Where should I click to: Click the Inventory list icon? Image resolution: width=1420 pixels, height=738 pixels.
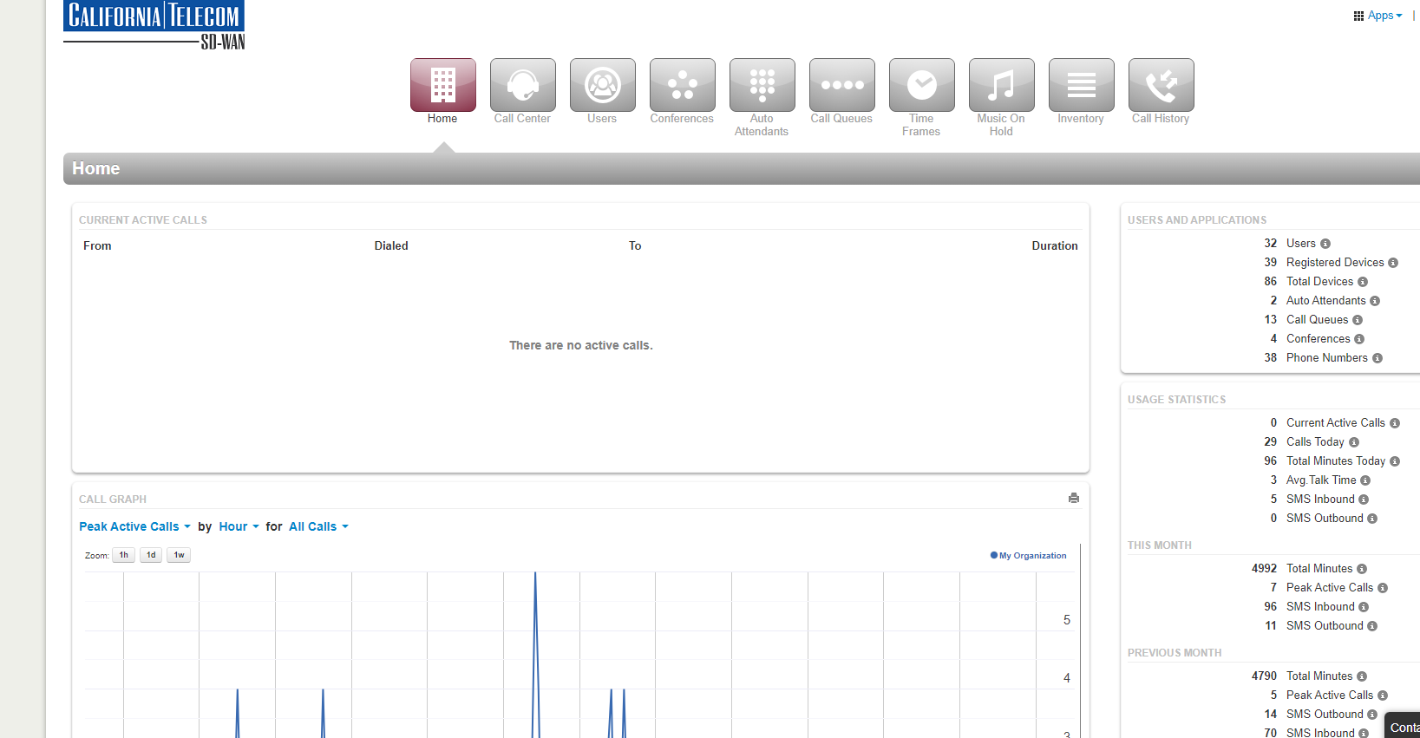(x=1081, y=85)
